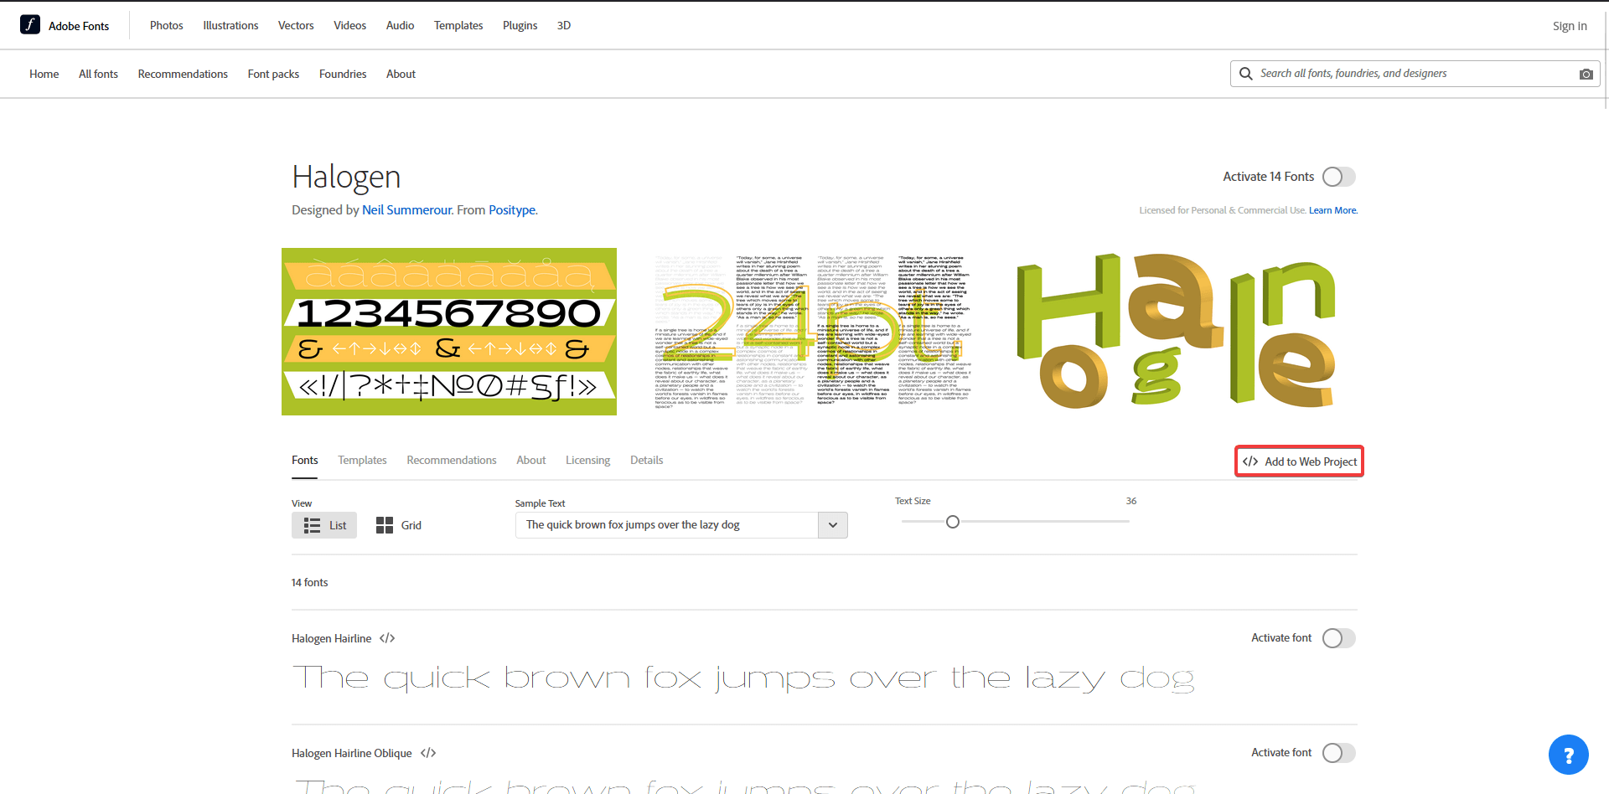
Task: Open the help question mark button
Action: [1568, 755]
